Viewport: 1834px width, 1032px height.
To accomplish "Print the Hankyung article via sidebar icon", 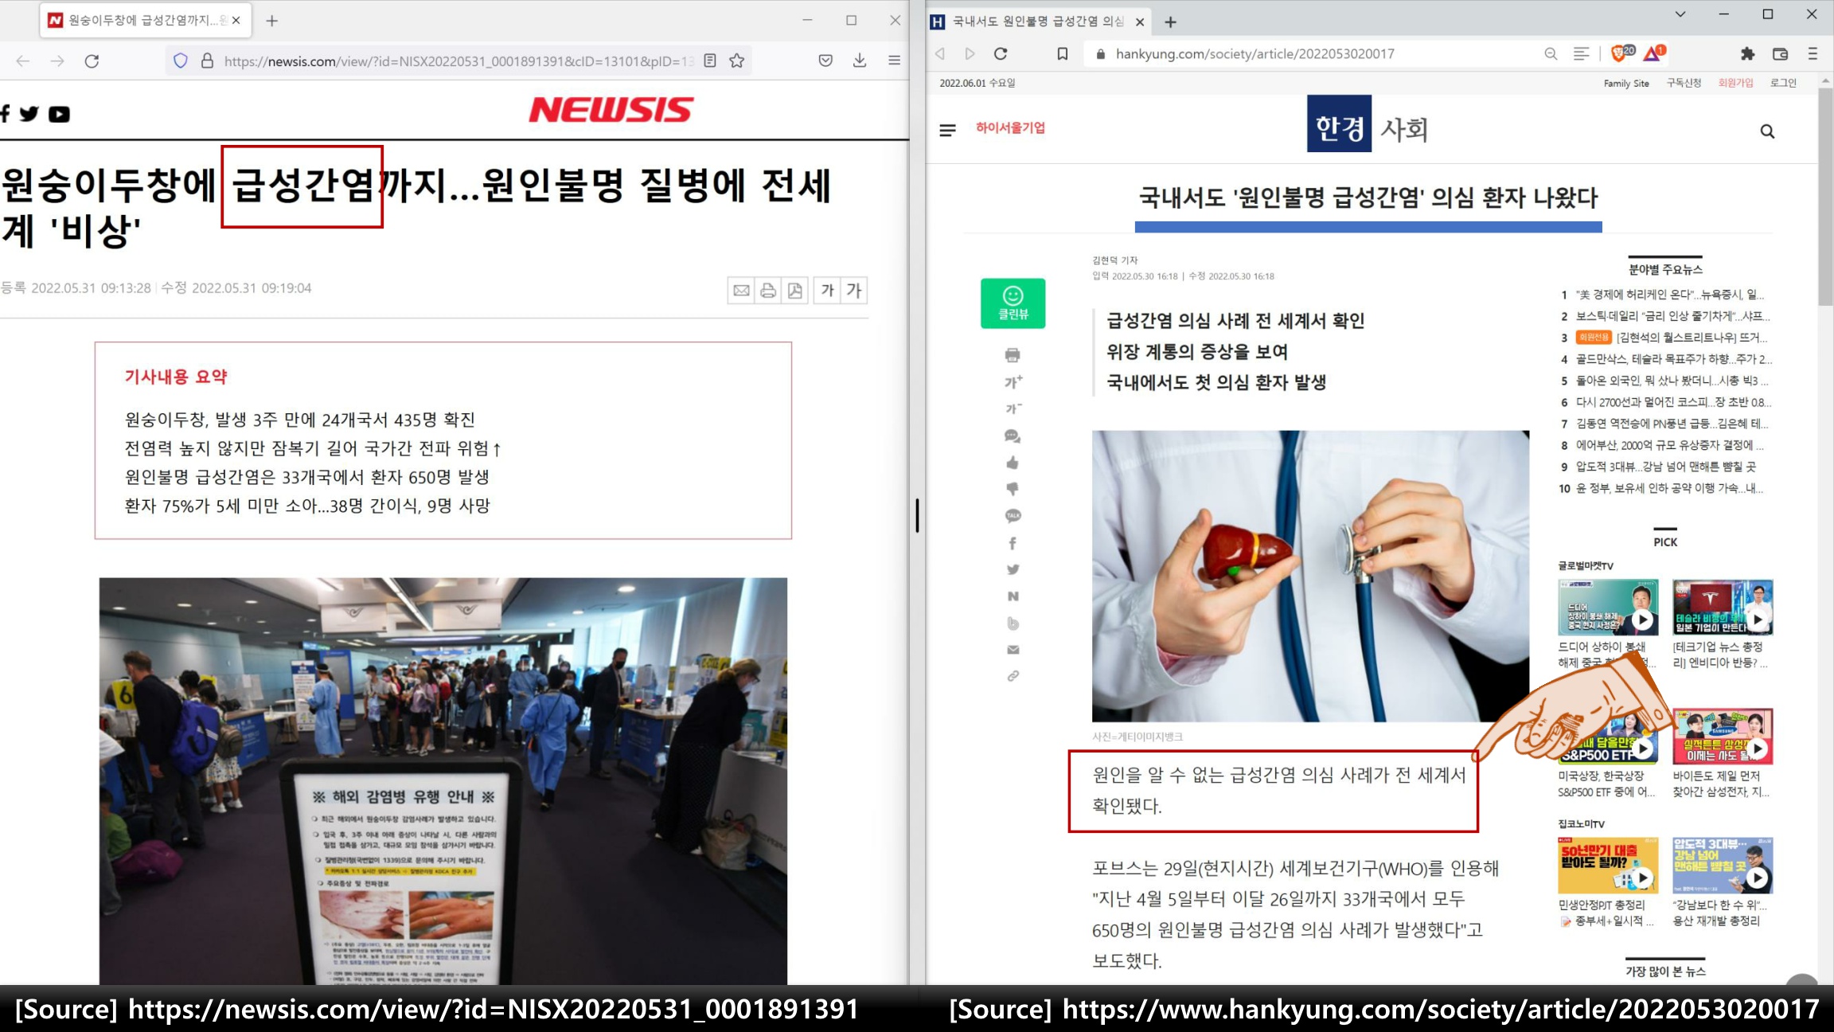I will (1013, 355).
